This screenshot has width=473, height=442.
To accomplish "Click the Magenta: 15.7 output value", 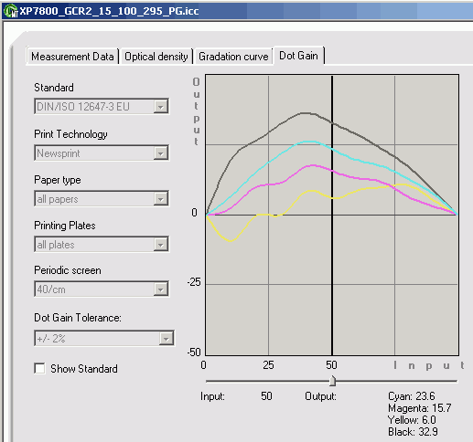I will [419, 408].
